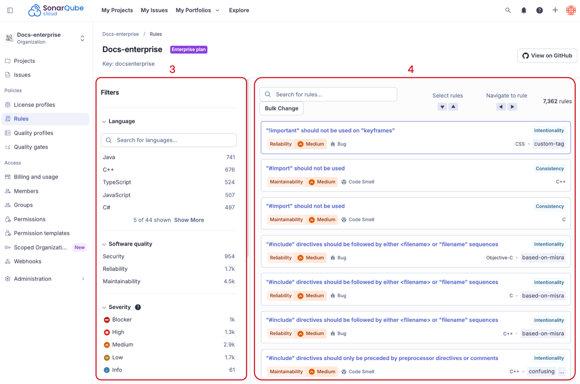The height and width of the screenshot is (384, 580).
Task: Filter rules by Java language
Action: [x=169, y=157]
